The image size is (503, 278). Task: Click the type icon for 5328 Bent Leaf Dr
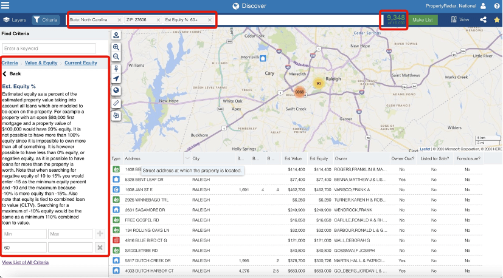(116, 179)
